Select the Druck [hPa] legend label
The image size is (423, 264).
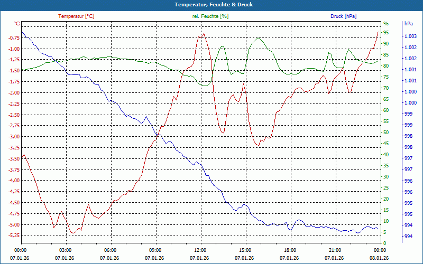point(343,16)
